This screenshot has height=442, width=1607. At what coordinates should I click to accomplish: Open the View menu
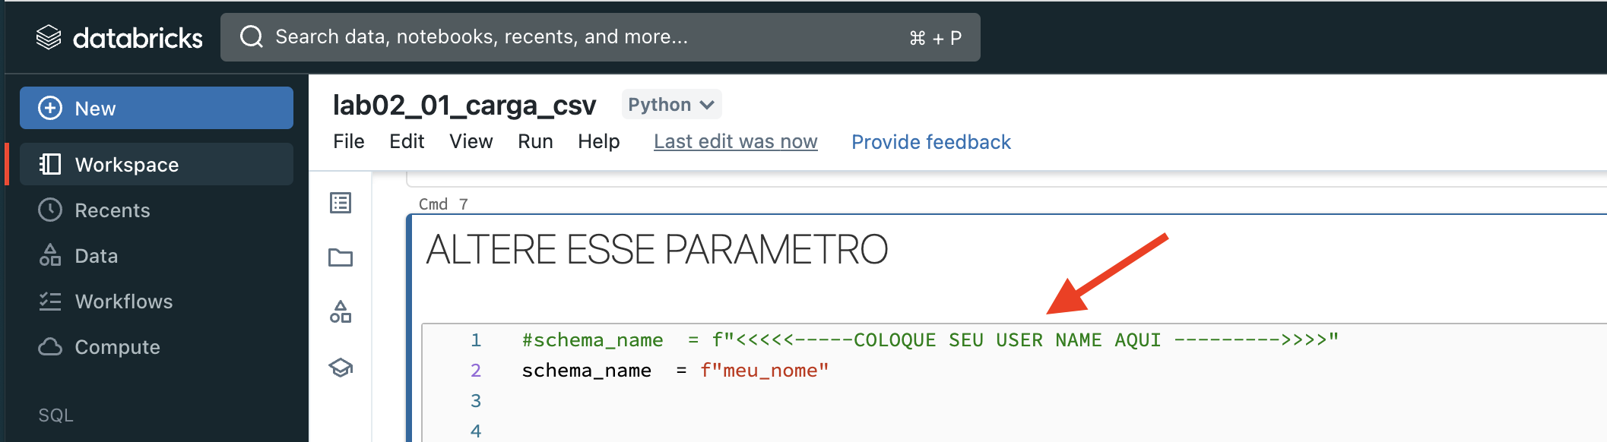coord(471,142)
